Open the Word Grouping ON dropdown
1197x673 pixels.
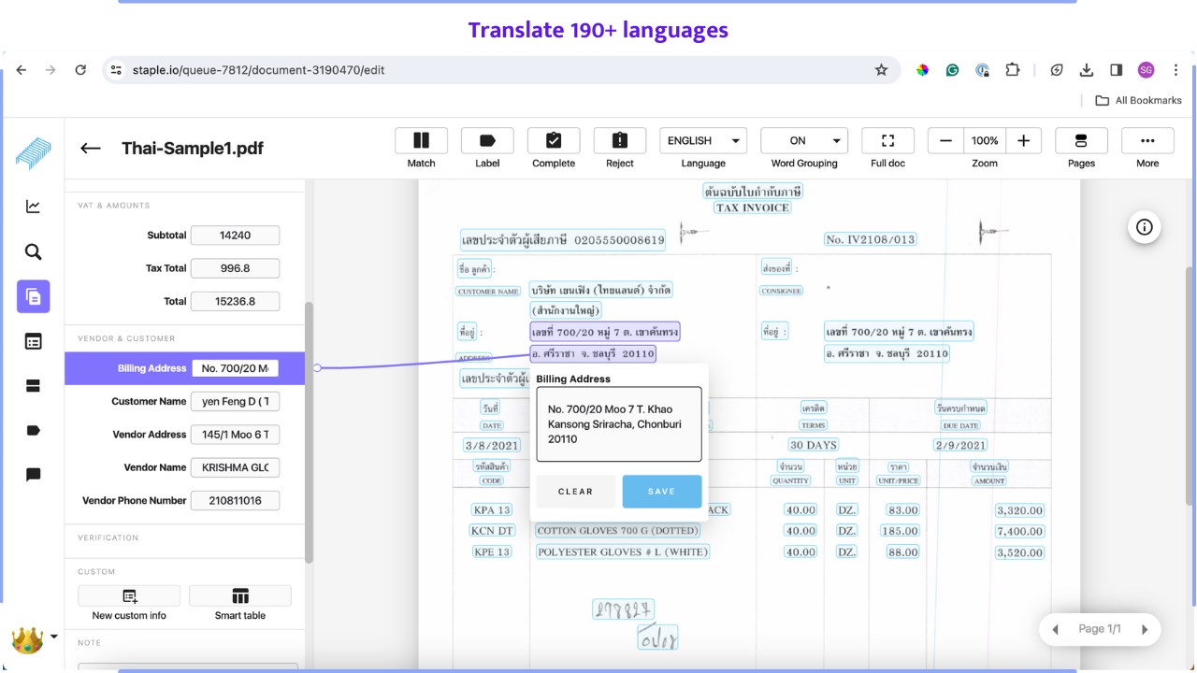pyautogui.click(x=804, y=140)
